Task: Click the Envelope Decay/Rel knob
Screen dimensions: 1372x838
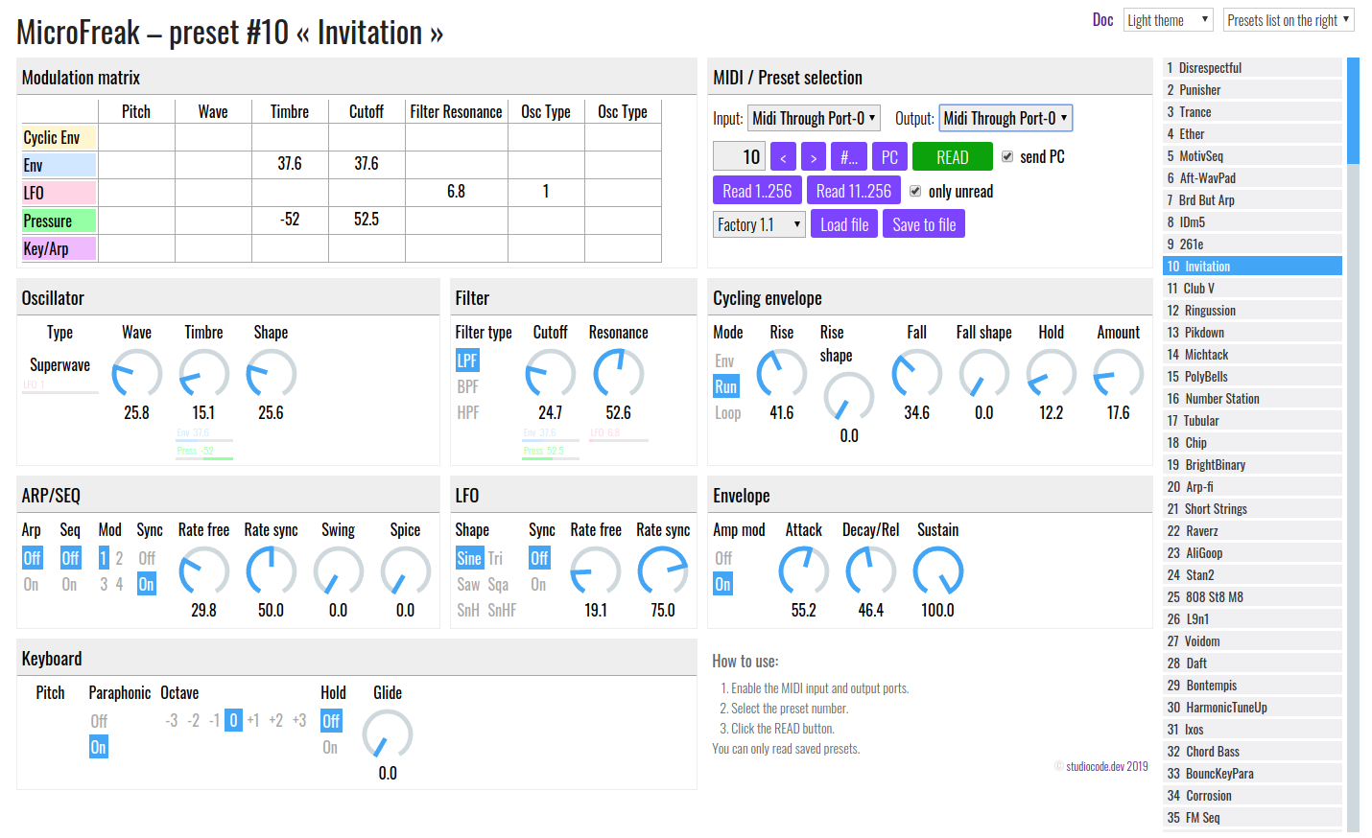Action: click(x=871, y=571)
